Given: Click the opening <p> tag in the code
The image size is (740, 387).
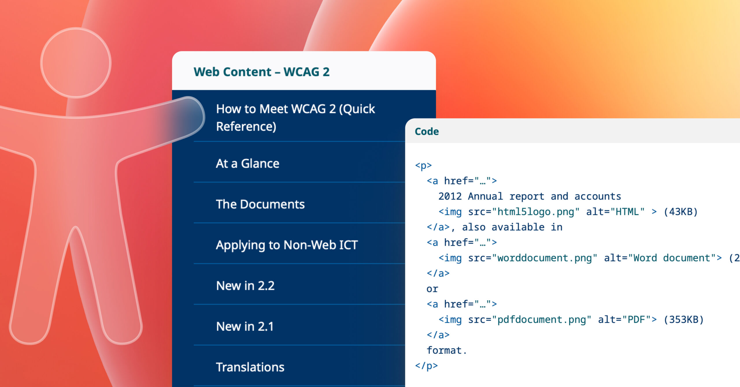Looking at the screenshot, I should (423, 165).
